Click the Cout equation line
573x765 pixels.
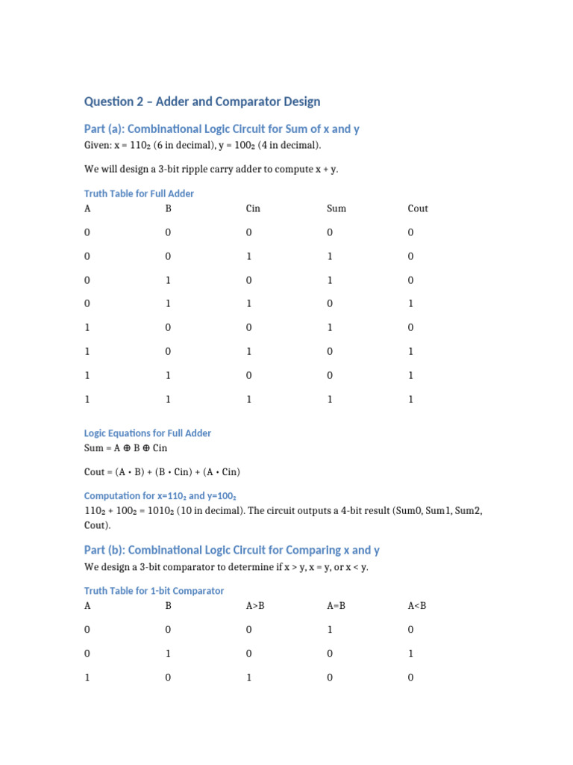tap(162, 472)
